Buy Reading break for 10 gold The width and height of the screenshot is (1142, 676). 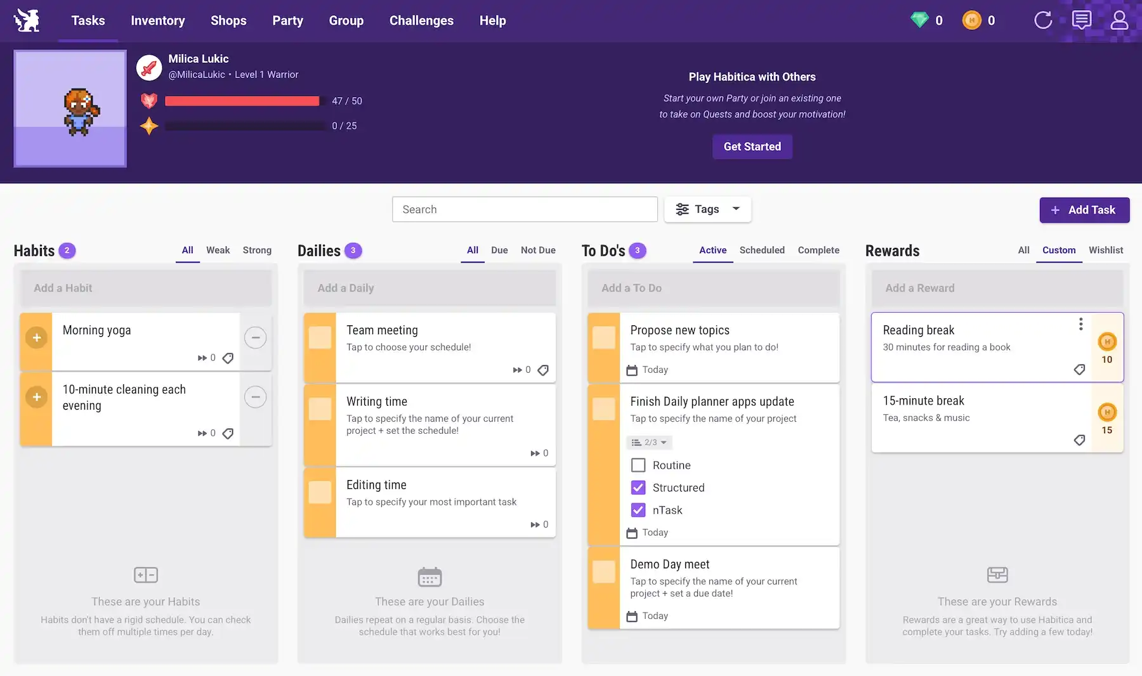pyautogui.click(x=1107, y=348)
